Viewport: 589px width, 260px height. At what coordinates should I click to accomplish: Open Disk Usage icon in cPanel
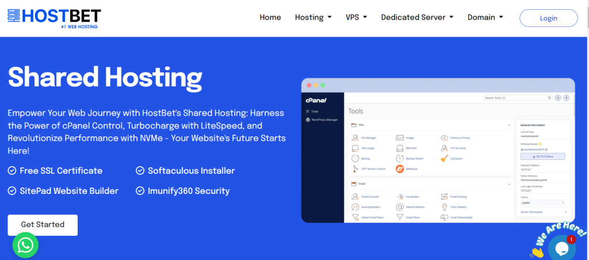(355, 148)
